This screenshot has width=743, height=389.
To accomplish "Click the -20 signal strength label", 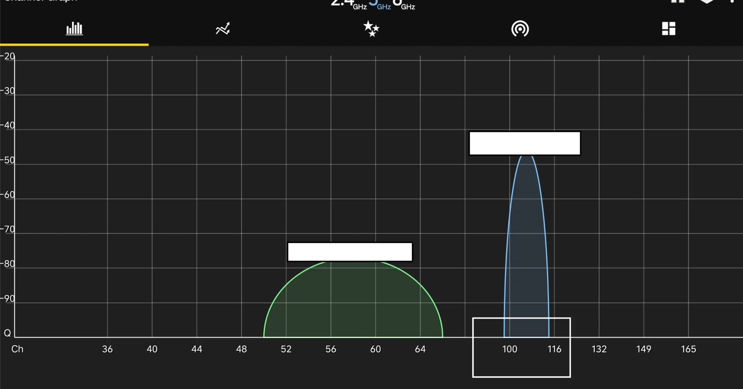I will [x=7, y=57].
